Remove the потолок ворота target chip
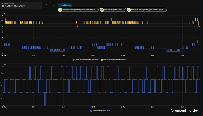203x116 pixels. pyautogui.click(x=97, y=10)
